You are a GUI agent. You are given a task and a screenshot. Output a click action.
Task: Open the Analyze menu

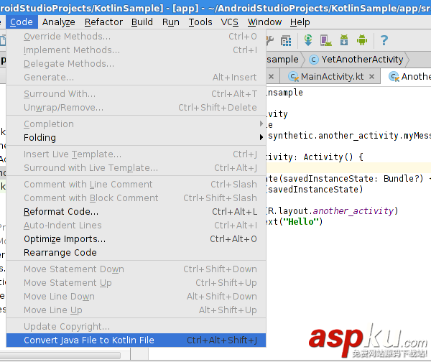(x=59, y=22)
